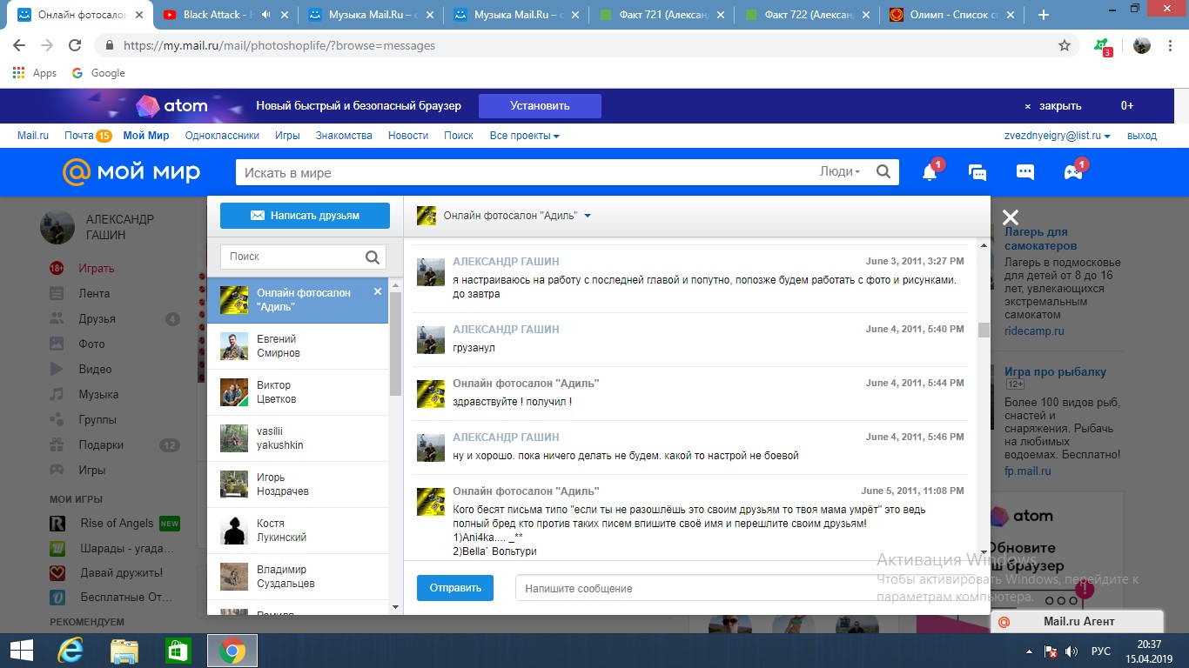The height and width of the screenshot is (668, 1189).
Task: Open the Игра про рыбалку ad link
Action: [1055, 371]
